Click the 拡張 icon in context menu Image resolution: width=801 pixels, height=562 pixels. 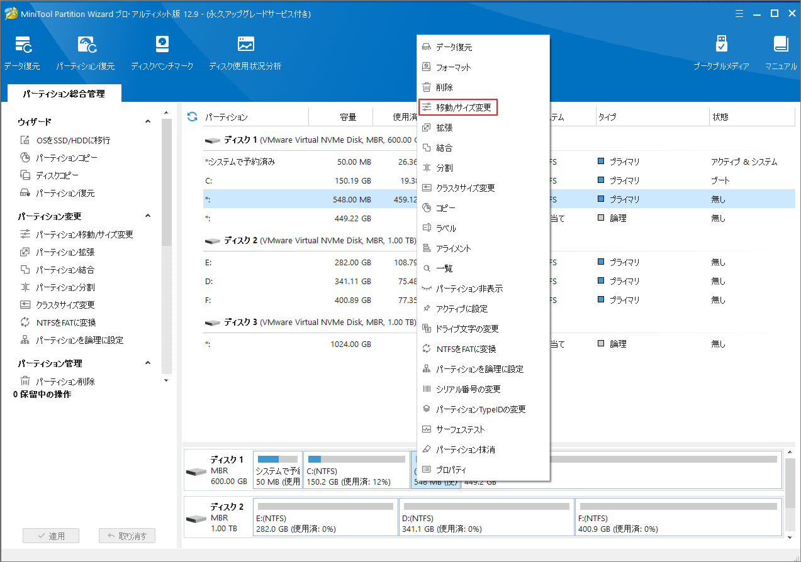click(x=427, y=128)
